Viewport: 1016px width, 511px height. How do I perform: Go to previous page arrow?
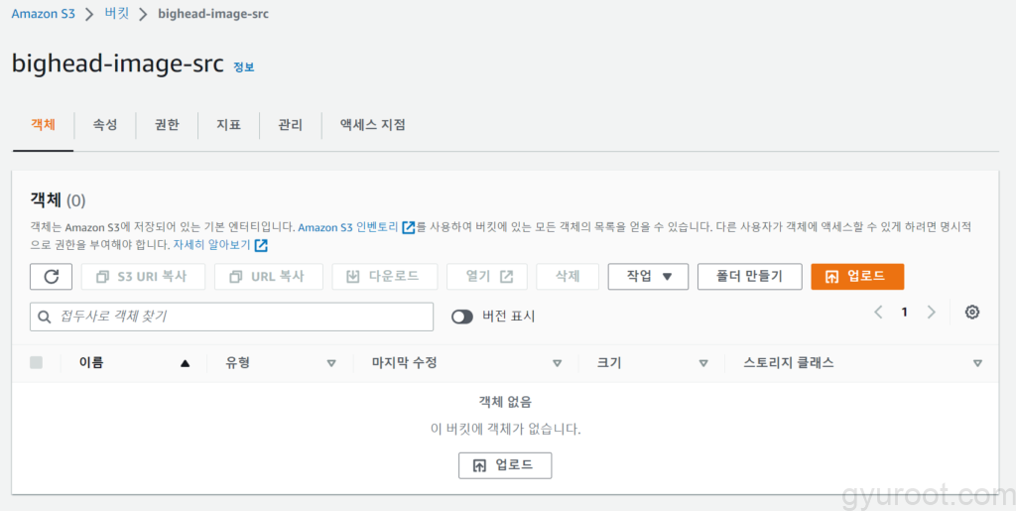pyautogui.click(x=878, y=313)
